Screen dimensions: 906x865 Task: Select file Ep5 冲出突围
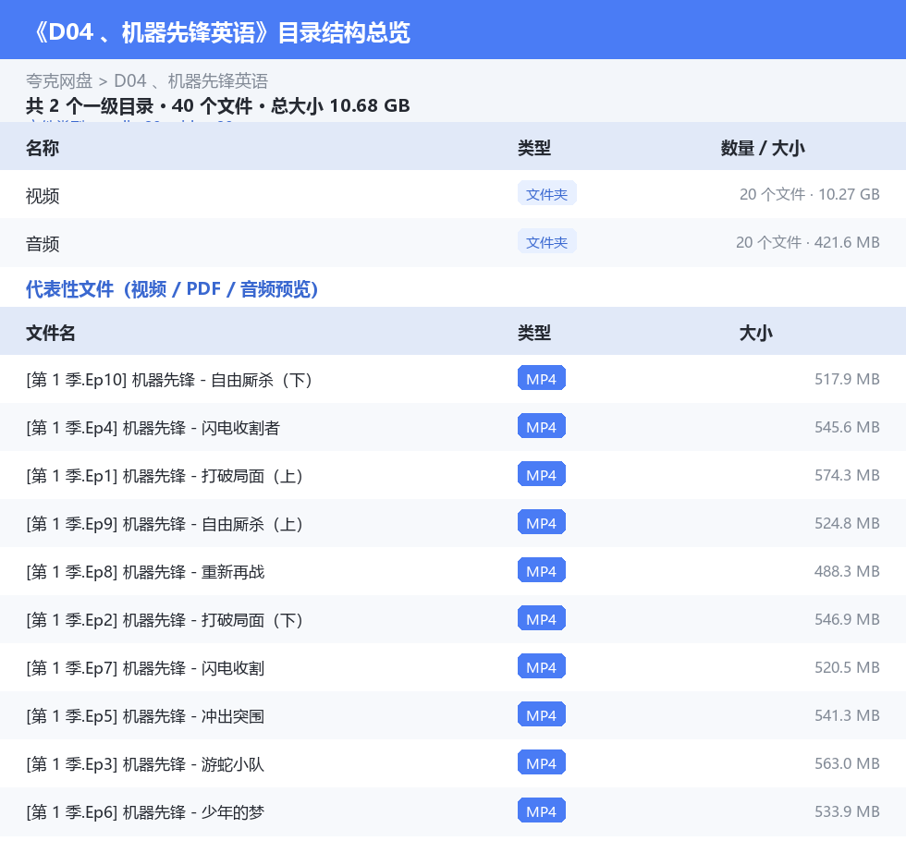point(145,715)
